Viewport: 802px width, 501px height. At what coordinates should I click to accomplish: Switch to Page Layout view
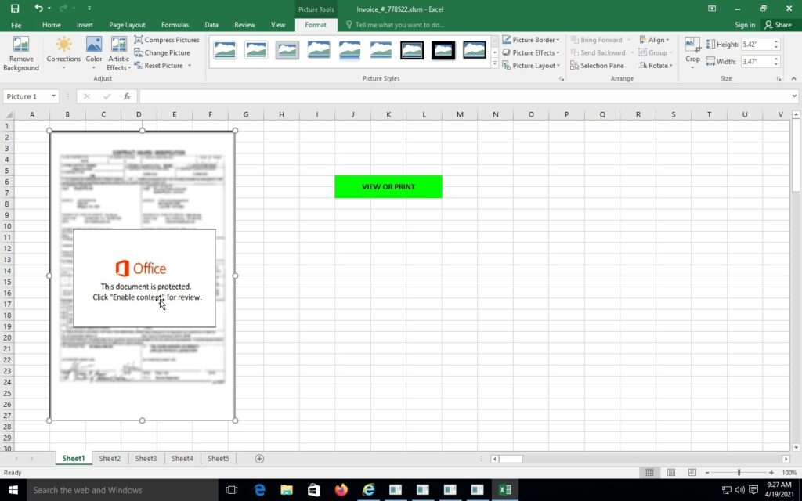click(671, 472)
